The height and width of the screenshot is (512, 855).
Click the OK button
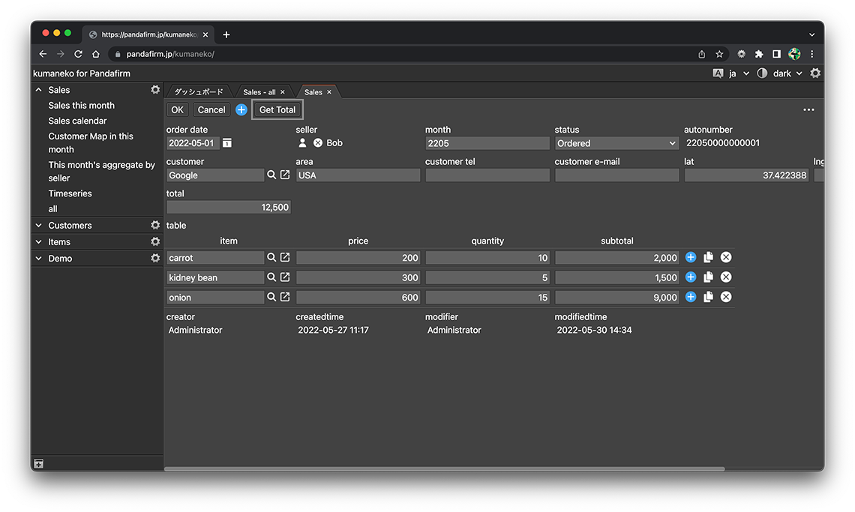pos(177,109)
